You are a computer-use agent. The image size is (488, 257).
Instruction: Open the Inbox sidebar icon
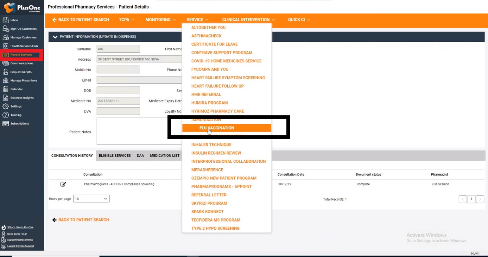tap(5, 20)
